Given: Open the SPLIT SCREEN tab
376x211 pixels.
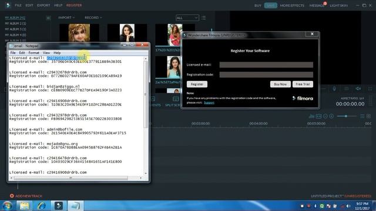Looking at the screenshot, I should point(174,101).
